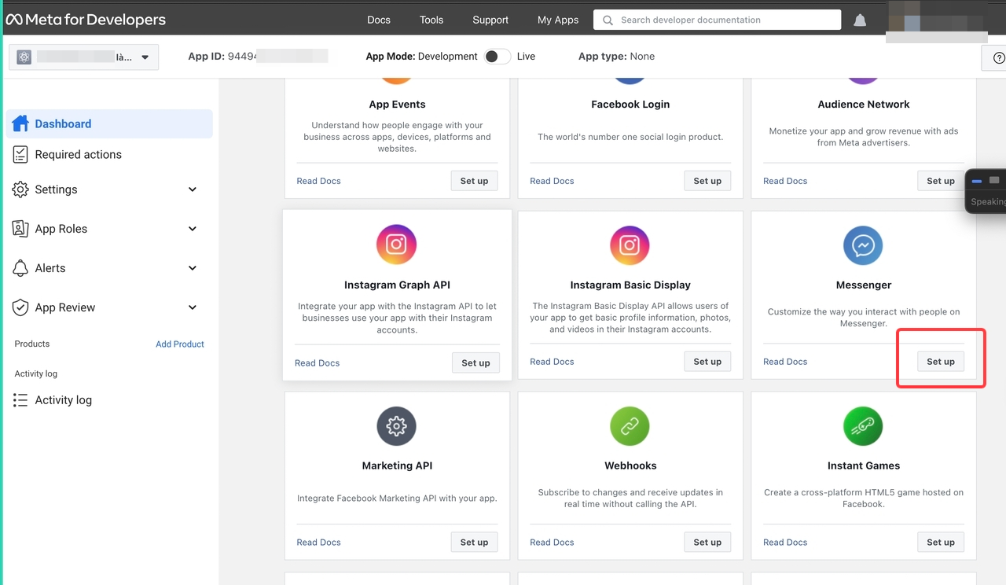Read Docs for Webhooks

(552, 543)
